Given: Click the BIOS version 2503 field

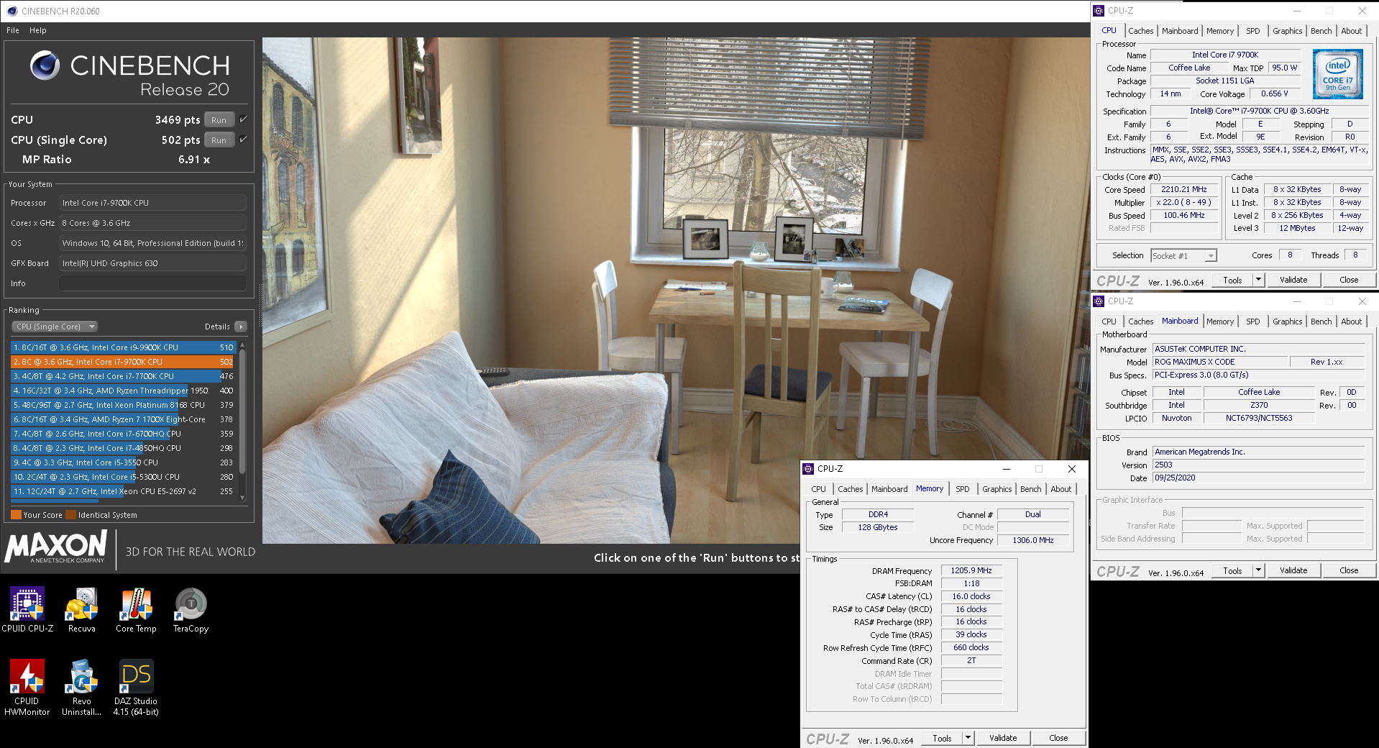Looking at the screenshot, I should [x=1258, y=465].
